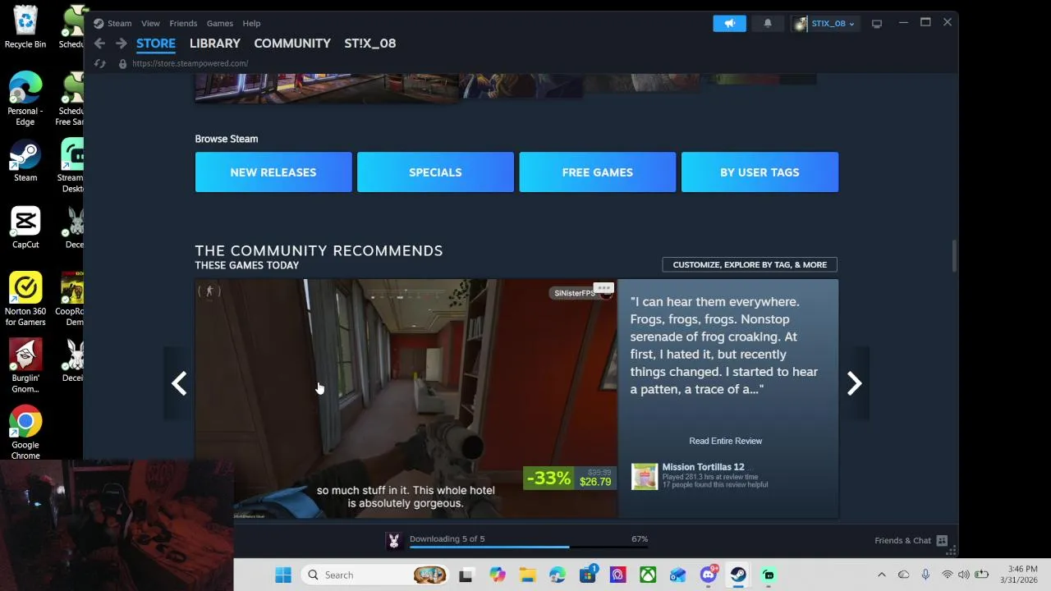This screenshot has height=591, width=1051.
Task: Open Burglin' Gnomes desktop shortcut
Action: [25, 366]
